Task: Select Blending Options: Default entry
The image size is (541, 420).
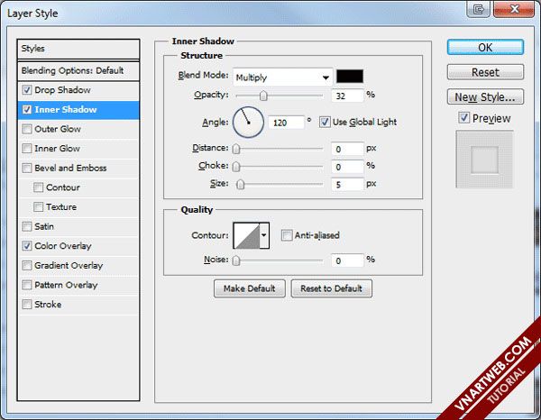Action: [x=79, y=70]
